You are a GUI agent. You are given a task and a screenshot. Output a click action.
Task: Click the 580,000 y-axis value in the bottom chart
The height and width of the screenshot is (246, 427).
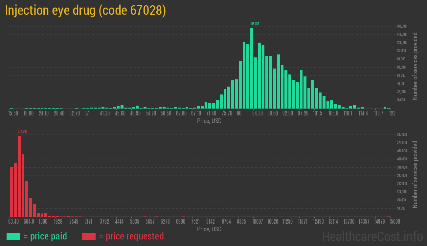(x=402, y=134)
